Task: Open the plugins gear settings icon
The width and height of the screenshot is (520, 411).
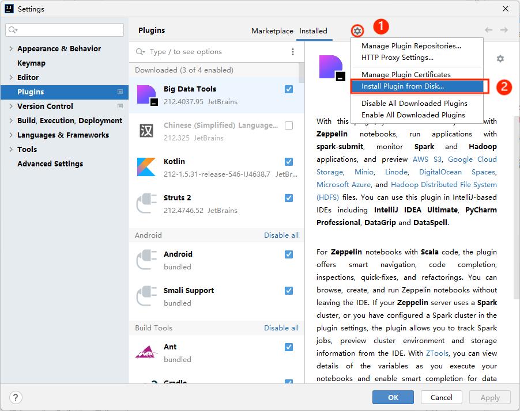Action: [357, 31]
